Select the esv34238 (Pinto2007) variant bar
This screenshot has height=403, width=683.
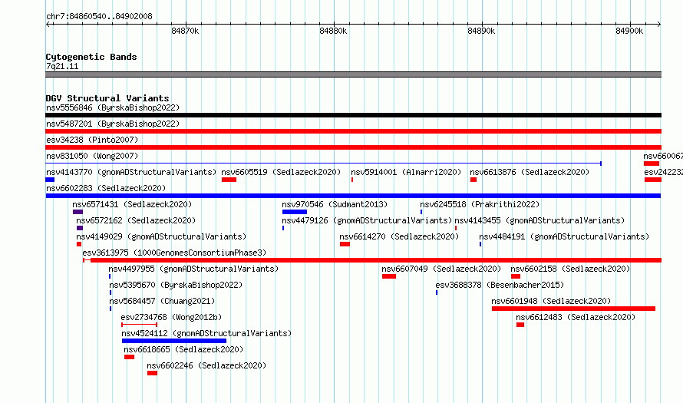click(x=353, y=147)
